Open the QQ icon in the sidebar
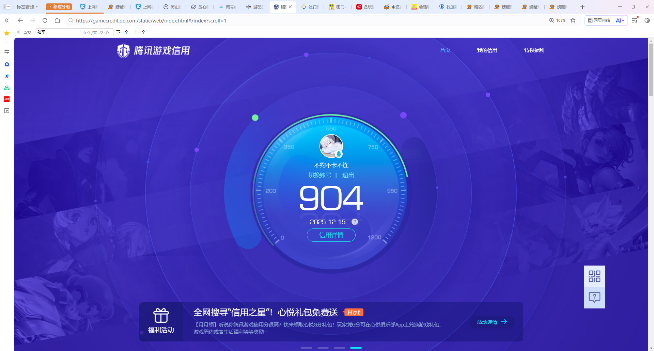Screen dimensions: 654x351 pyautogui.click(x=6, y=64)
